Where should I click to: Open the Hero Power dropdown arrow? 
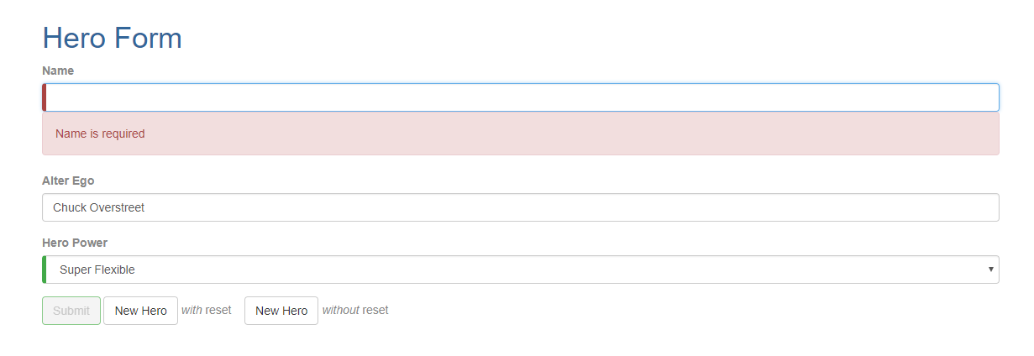(991, 270)
